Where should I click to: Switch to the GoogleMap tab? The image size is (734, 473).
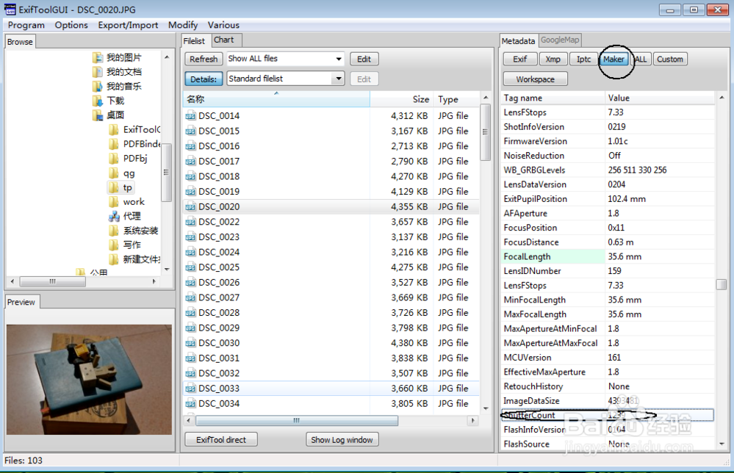click(x=560, y=40)
